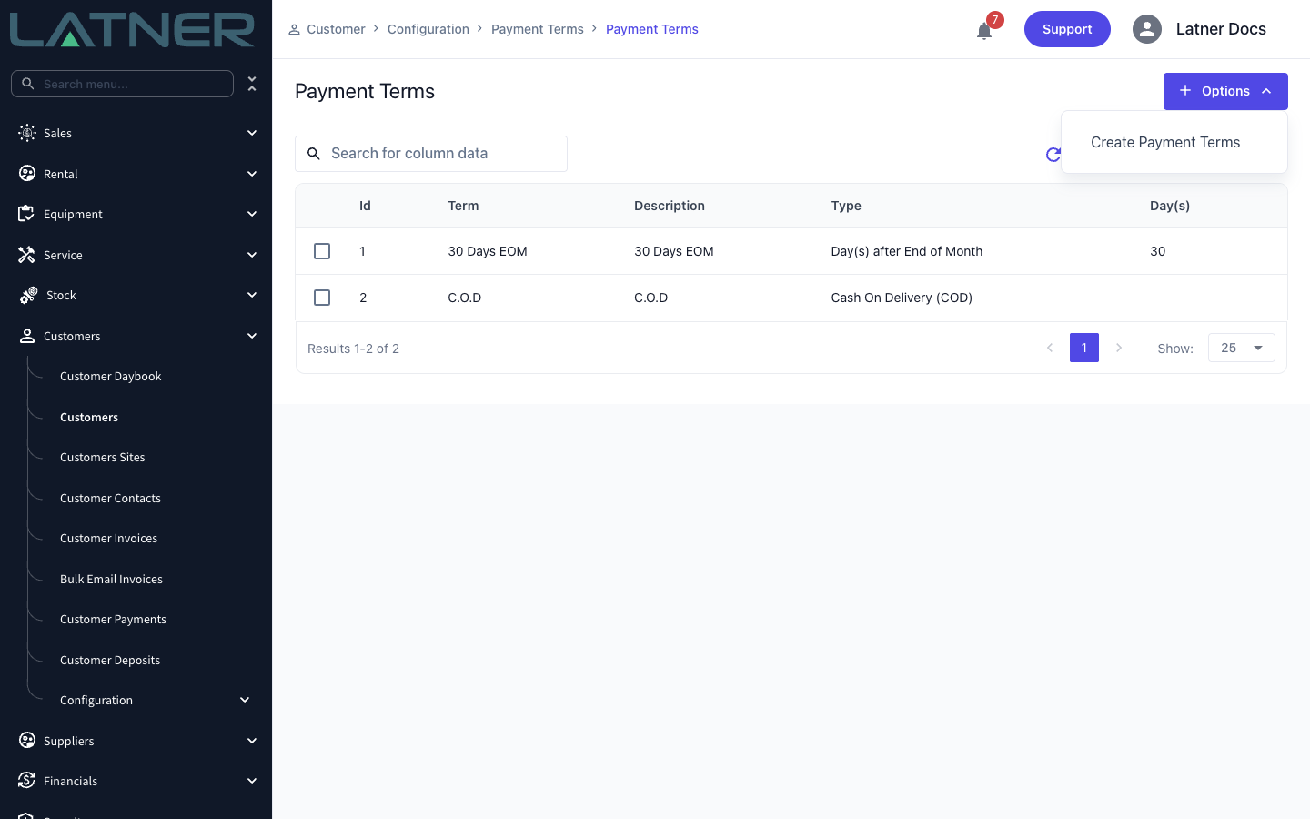Open Customer Deposits in sidebar
Screen dimensions: 1310x819
click(x=110, y=660)
